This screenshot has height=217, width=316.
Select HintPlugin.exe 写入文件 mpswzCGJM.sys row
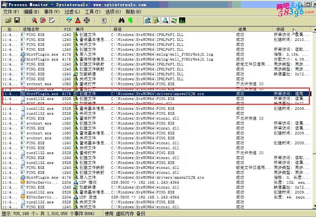click(156, 178)
